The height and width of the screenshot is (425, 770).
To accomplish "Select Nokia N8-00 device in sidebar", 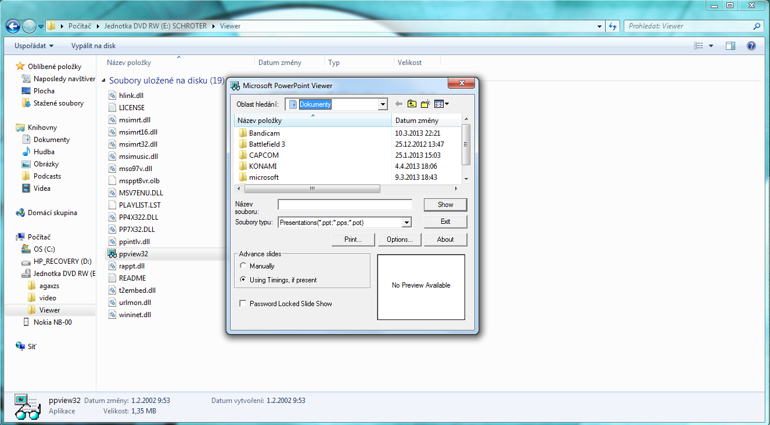I will coord(47,322).
